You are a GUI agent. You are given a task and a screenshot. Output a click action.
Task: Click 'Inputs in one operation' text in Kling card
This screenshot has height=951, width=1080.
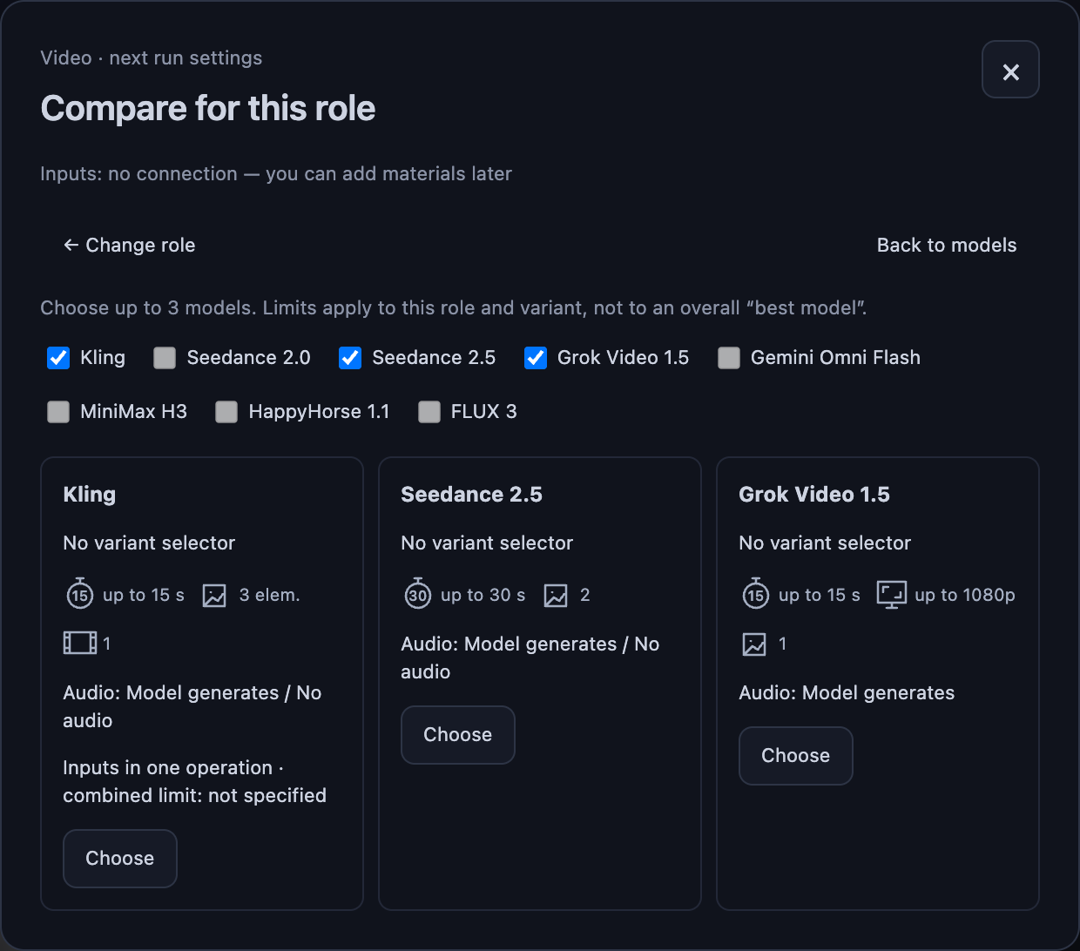(168, 768)
